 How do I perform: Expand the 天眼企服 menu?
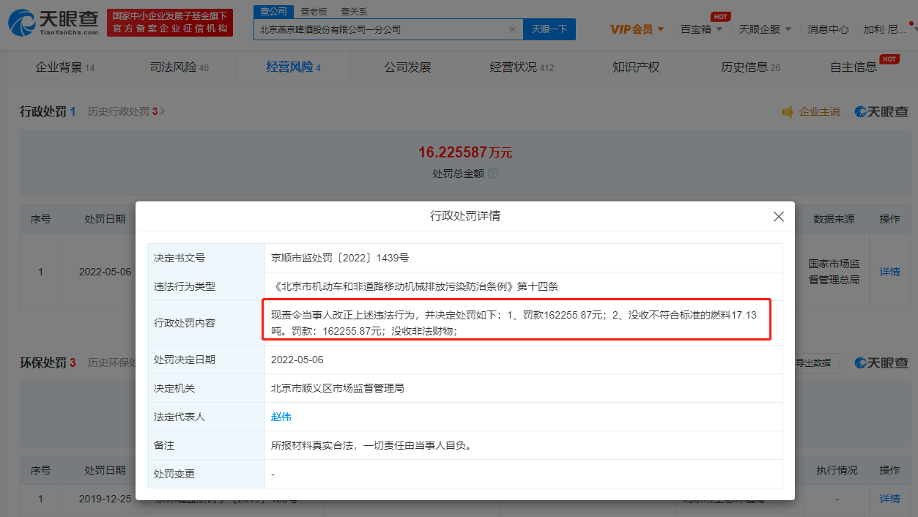coord(765,29)
